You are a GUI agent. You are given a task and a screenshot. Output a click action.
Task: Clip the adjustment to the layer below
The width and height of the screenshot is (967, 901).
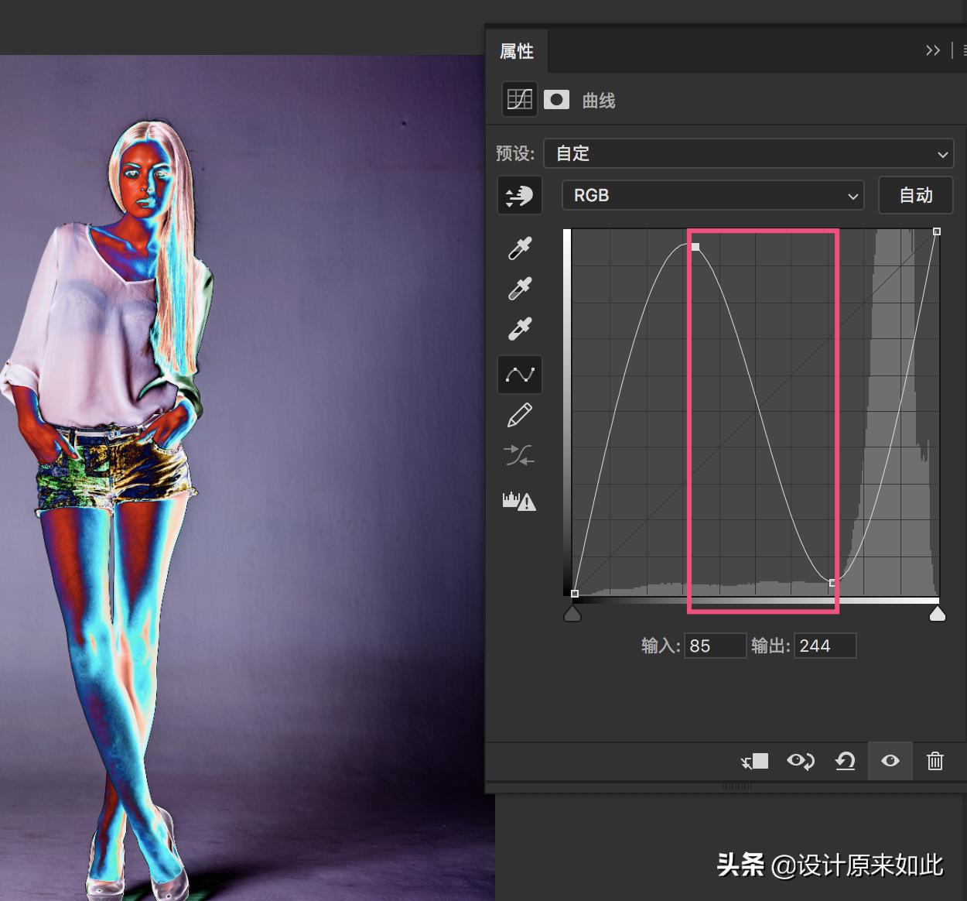click(x=753, y=761)
